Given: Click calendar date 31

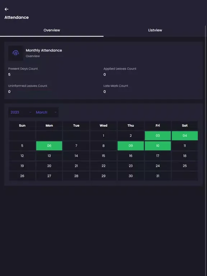Looking at the screenshot, I should click(158, 176).
